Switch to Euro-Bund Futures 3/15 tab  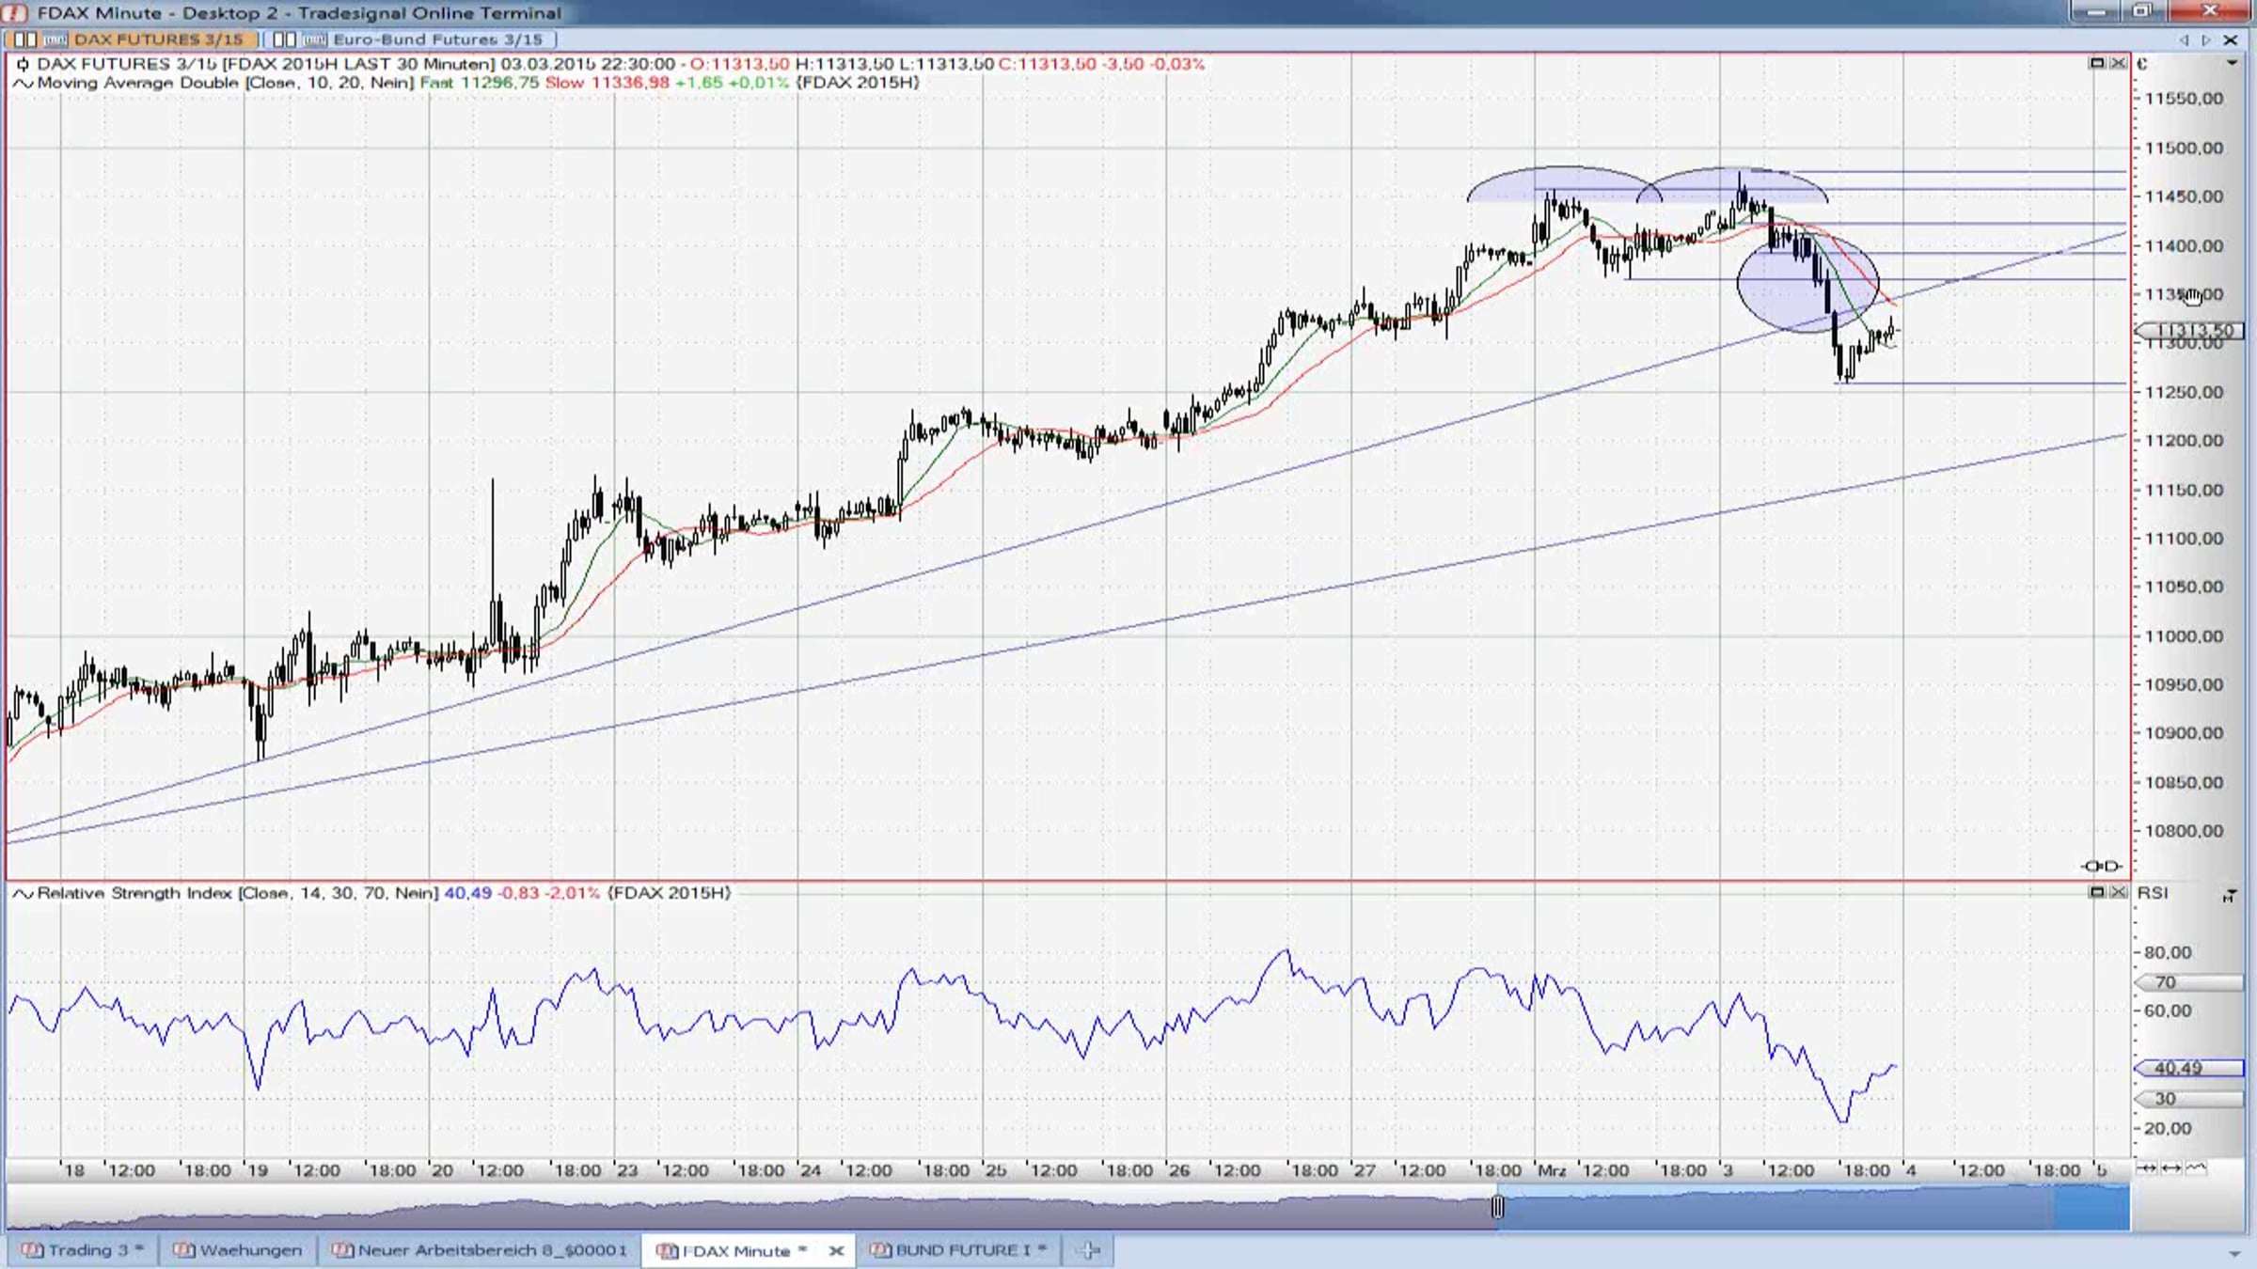click(412, 39)
